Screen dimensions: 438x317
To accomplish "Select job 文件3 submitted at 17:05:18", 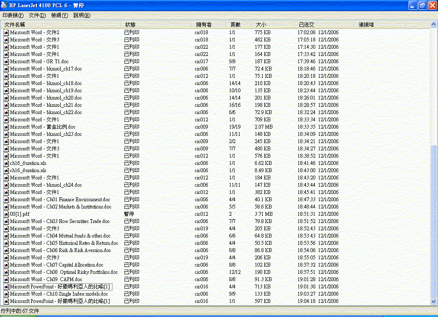I will 35,40.
